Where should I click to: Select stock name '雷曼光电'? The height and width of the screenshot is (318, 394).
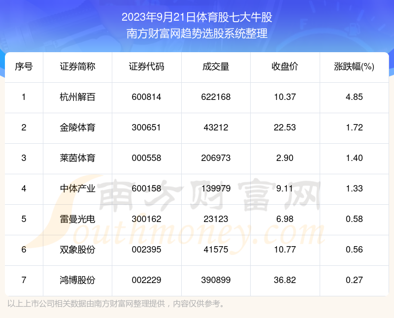click(77, 219)
